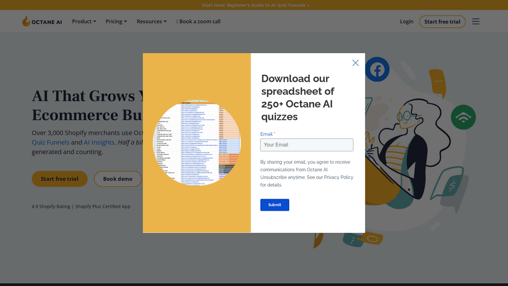Expand the Pricing dropdown menu
The height and width of the screenshot is (286, 508).
[116, 22]
